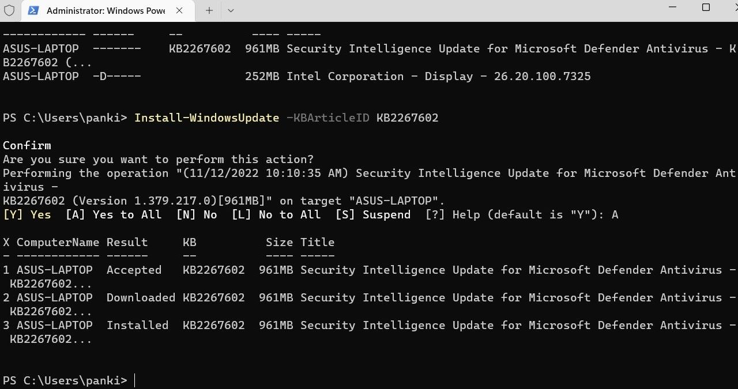Open a new terminal tab with the plus icon
The width and height of the screenshot is (738, 389).
(x=209, y=10)
